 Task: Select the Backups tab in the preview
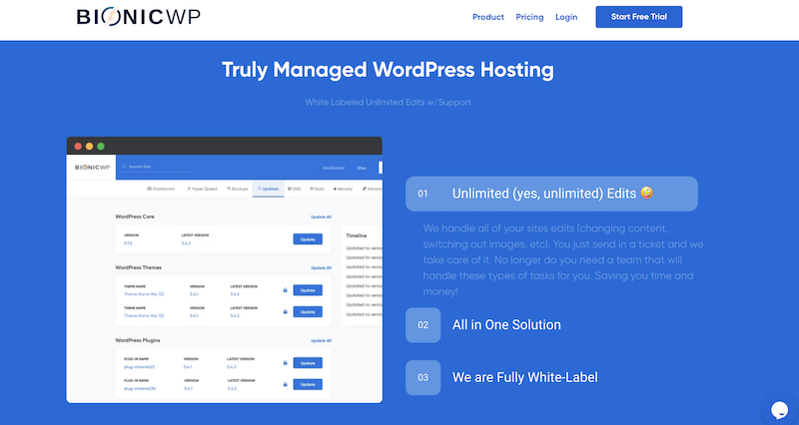238,189
